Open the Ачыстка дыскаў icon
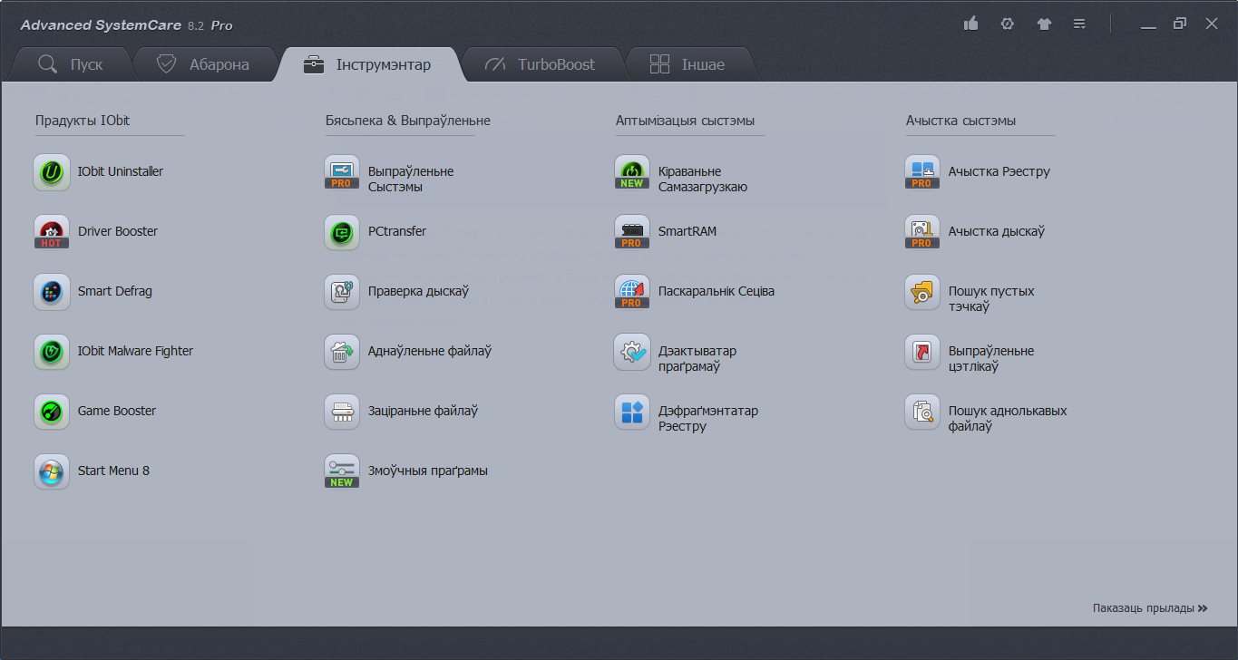Screen dimensions: 1238x660 tap(922, 232)
